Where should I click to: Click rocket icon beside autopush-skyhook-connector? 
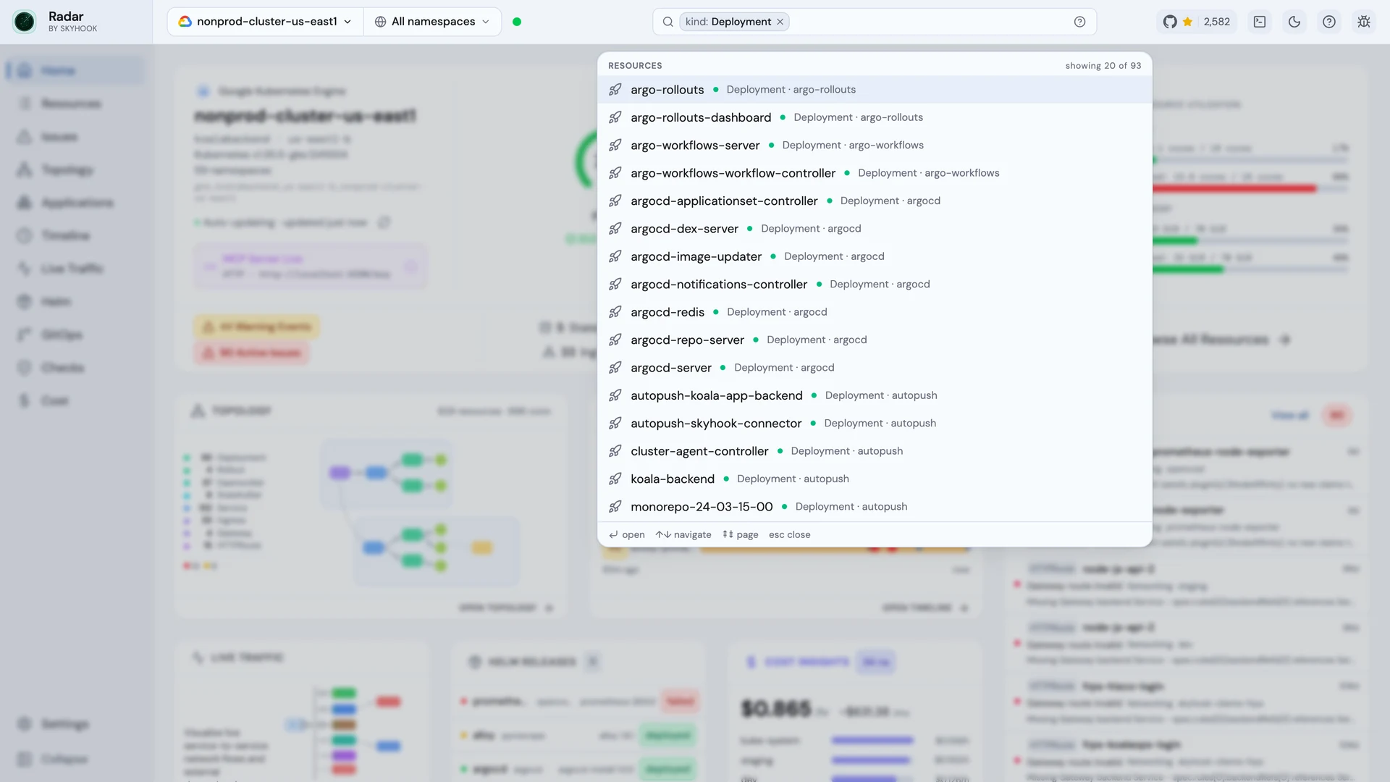coord(615,424)
